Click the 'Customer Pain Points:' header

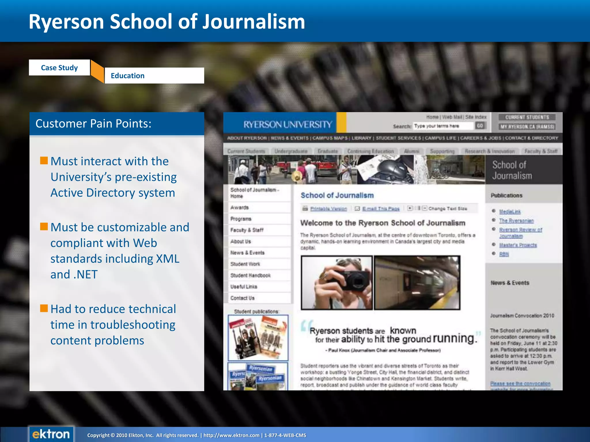pos(93,123)
